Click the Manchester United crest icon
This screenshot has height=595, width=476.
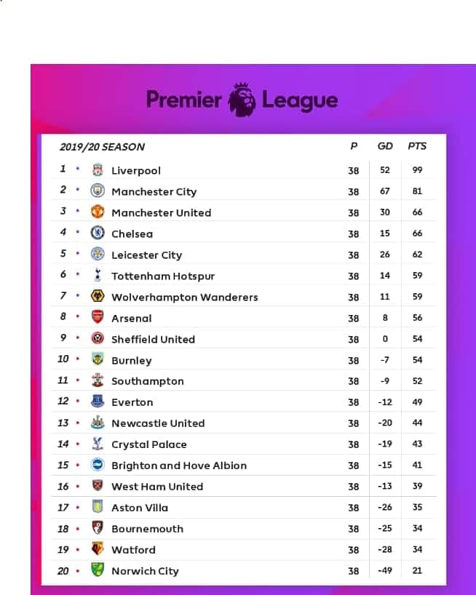98,212
